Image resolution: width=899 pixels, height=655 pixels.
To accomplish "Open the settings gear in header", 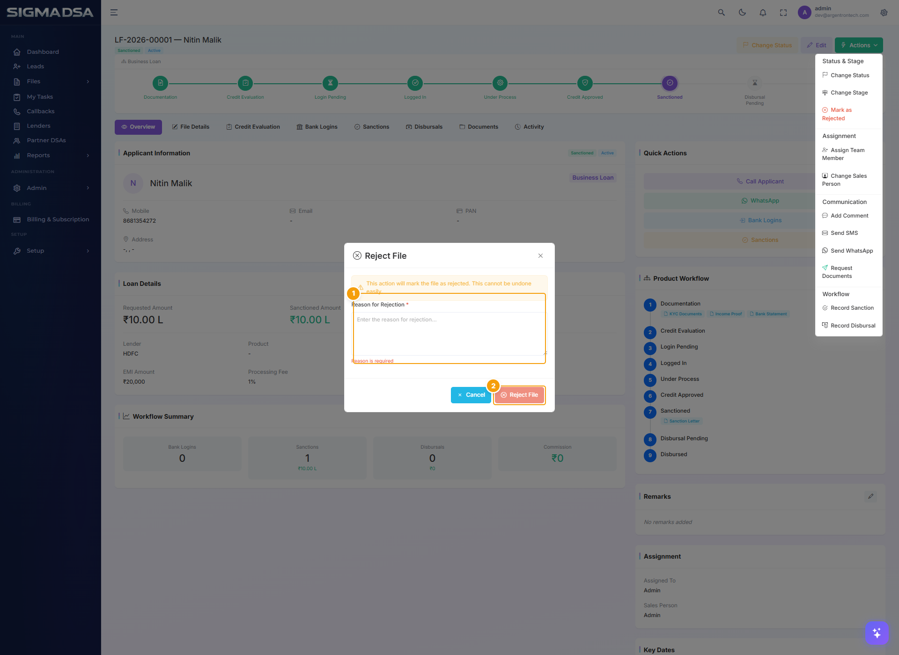I will click(884, 13).
